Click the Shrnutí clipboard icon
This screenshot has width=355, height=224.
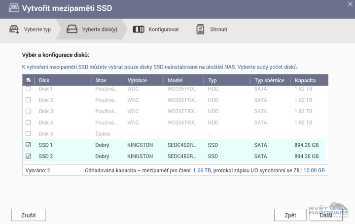201,29
